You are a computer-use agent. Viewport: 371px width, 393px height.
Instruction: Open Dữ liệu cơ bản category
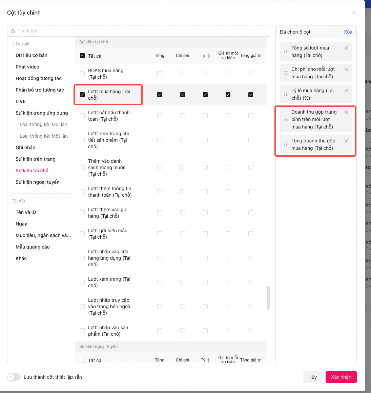31,55
